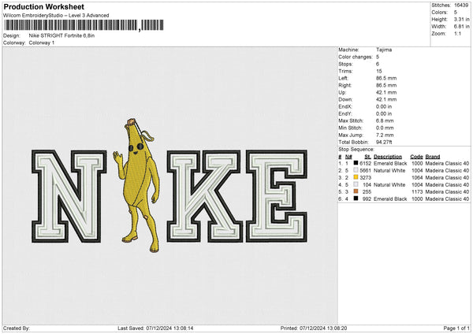Click the Zoom value '1:1'
473x334 pixels.
coord(457,33)
